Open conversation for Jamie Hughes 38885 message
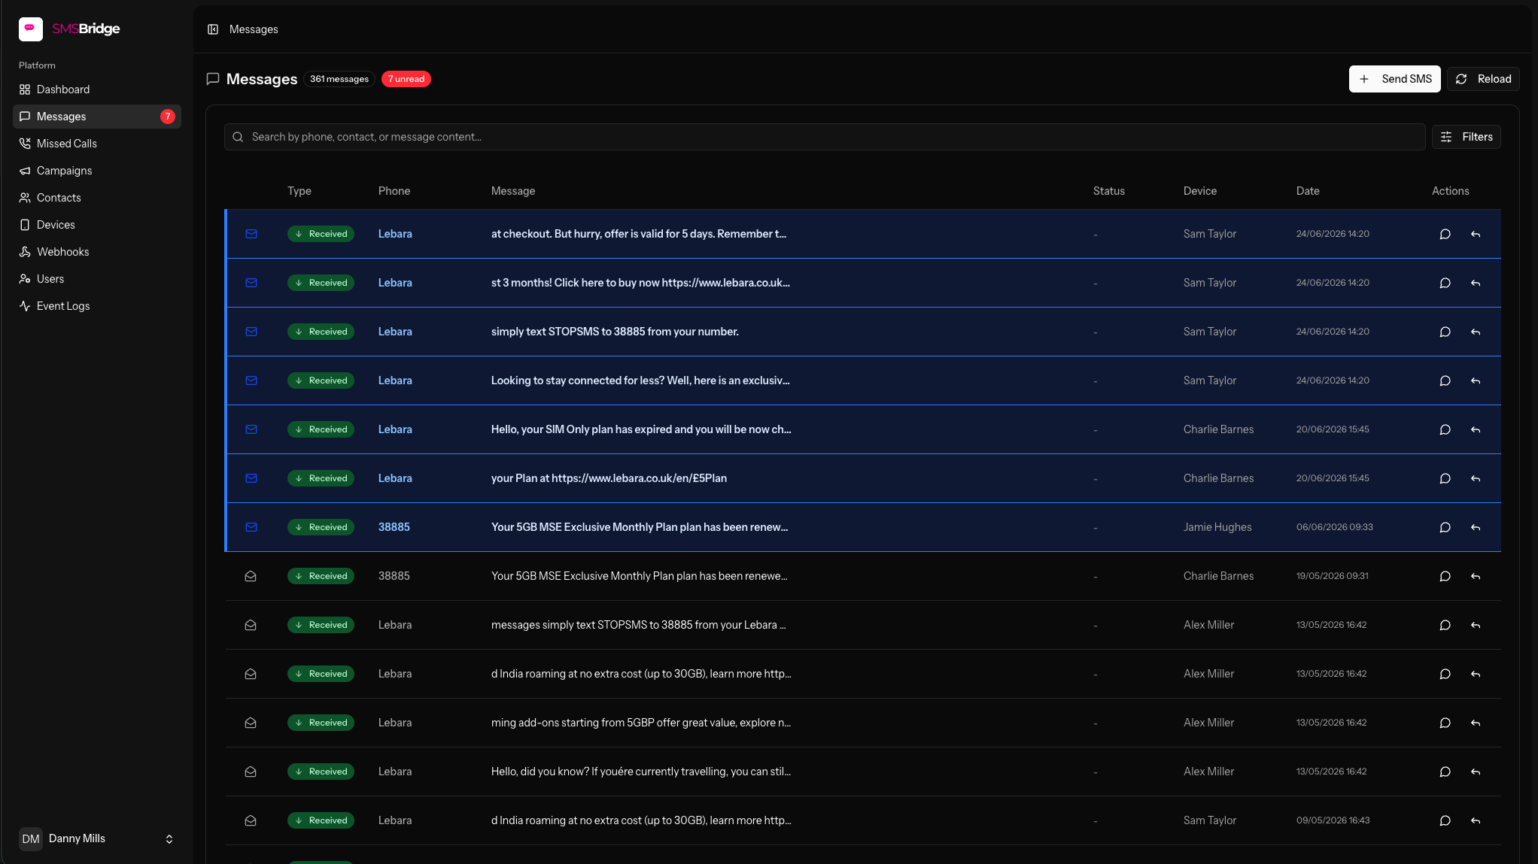The height and width of the screenshot is (864, 1538). (1445, 527)
